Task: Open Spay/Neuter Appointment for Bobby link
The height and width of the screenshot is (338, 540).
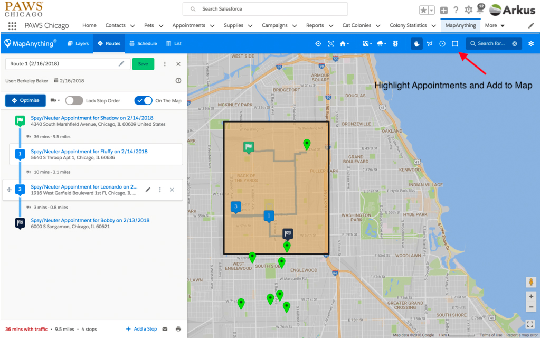Action: tap(90, 220)
